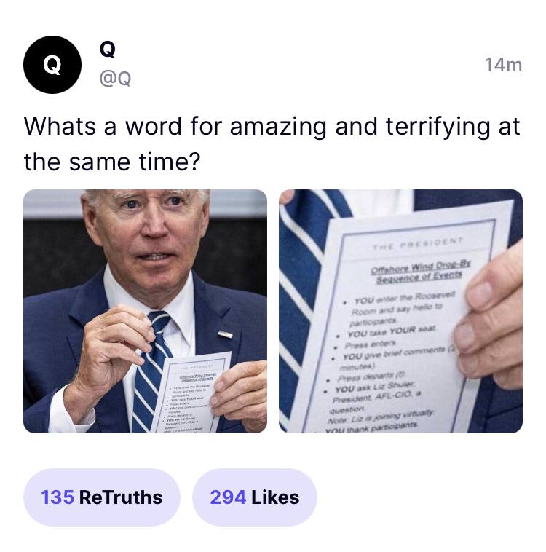Select the "the same time?" text line
546x552 pixels.
[112, 162]
